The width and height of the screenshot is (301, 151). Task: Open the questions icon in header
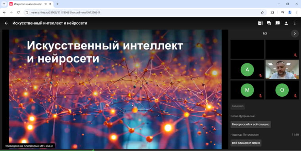tap(278, 23)
